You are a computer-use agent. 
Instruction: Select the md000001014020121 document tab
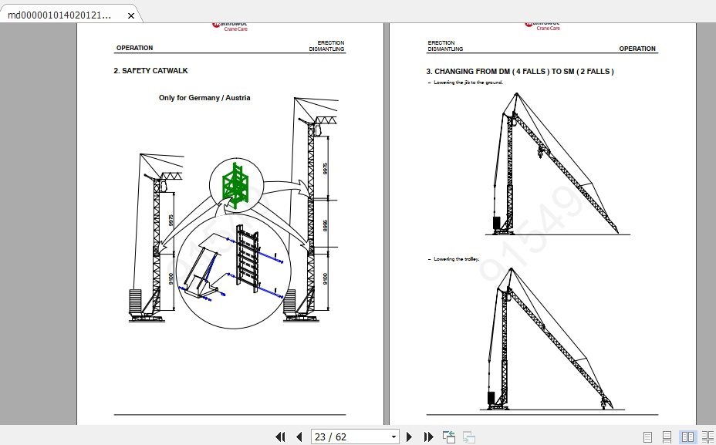tap(62, 15)
